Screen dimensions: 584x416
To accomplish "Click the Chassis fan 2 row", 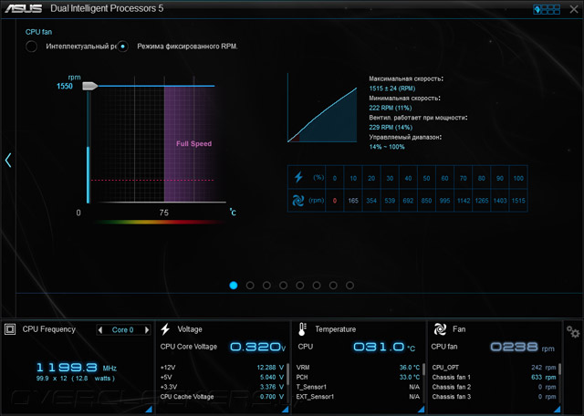I will coord(494,387).
